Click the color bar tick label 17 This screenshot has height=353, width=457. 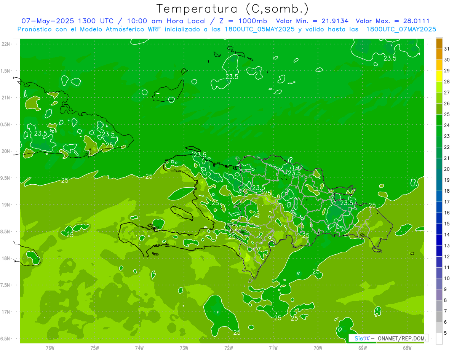pos(447,202)
